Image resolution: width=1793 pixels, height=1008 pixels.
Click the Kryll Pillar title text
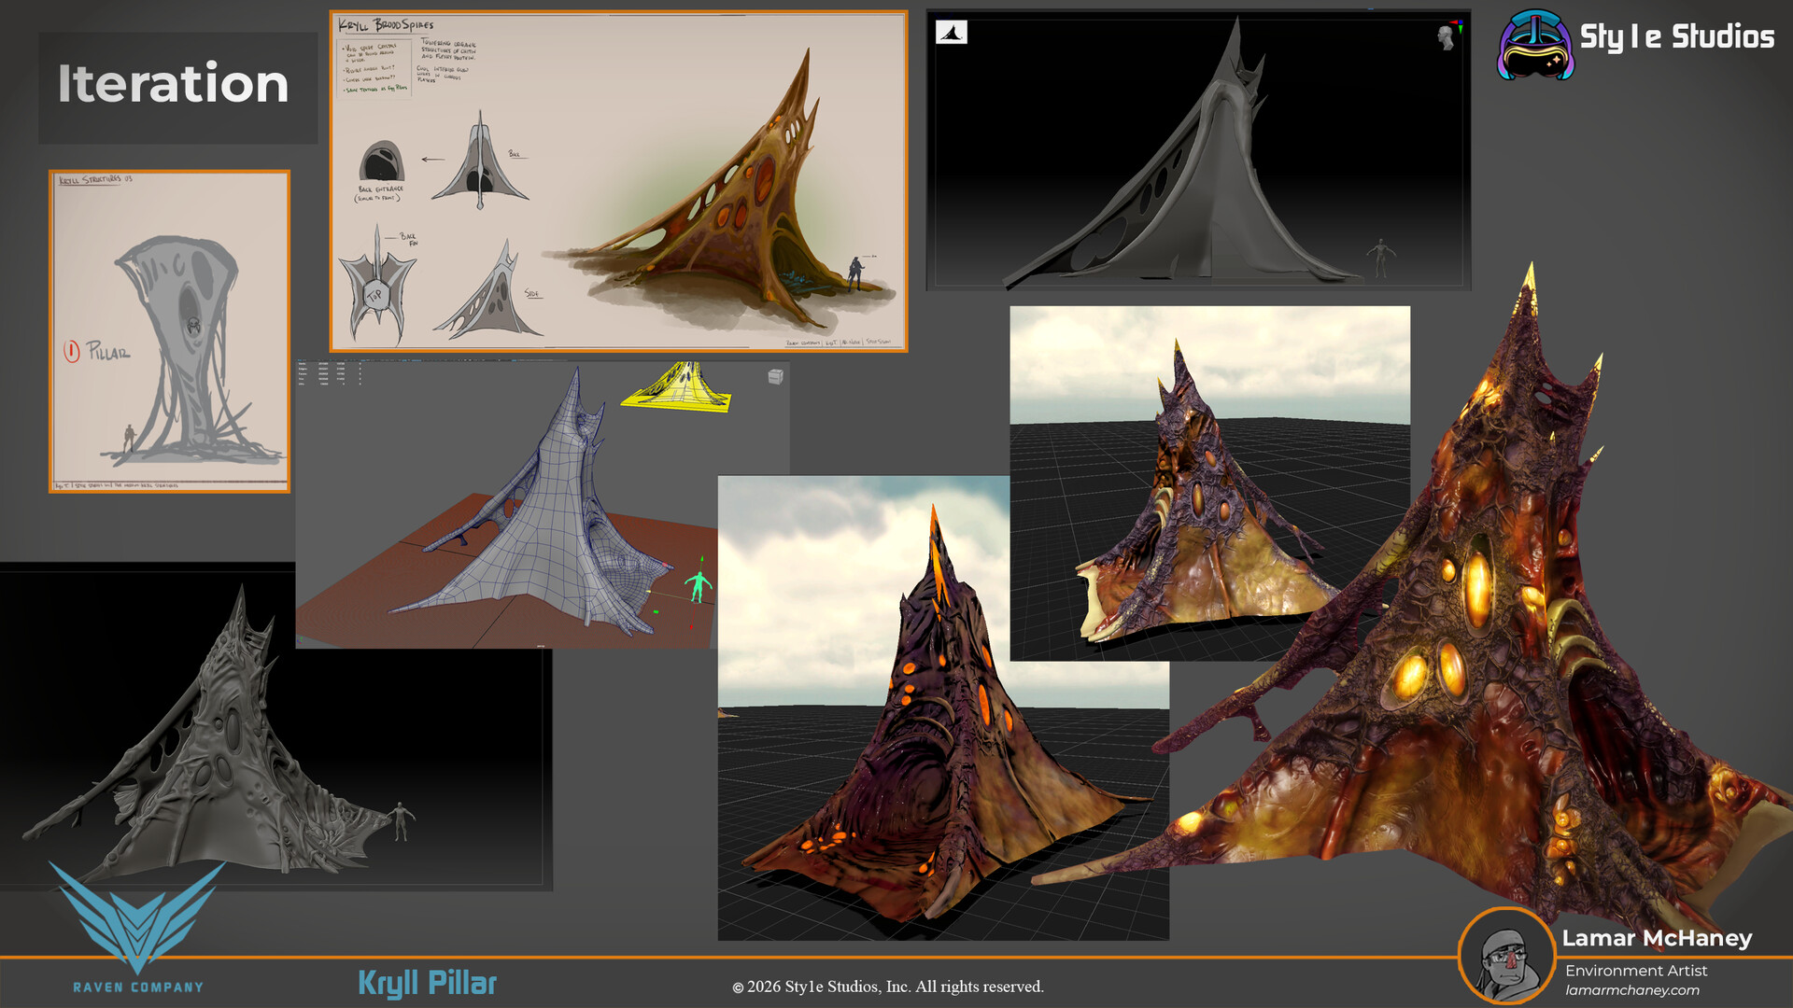coord(427,983)
